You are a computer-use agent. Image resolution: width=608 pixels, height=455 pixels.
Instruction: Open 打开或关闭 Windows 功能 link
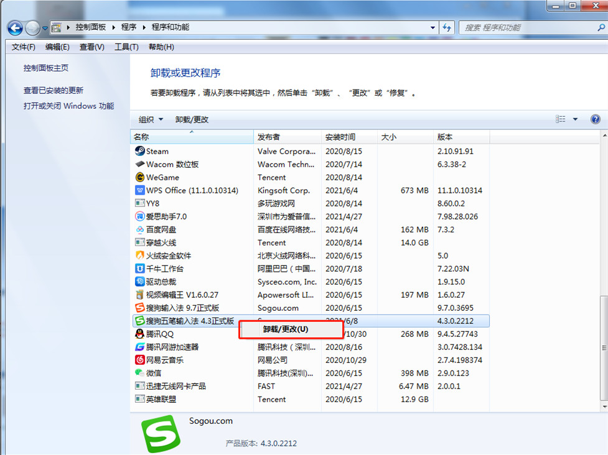(x=68, y=106)
